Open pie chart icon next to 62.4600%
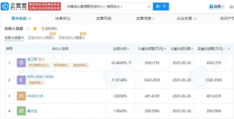 tap(130, 63)
